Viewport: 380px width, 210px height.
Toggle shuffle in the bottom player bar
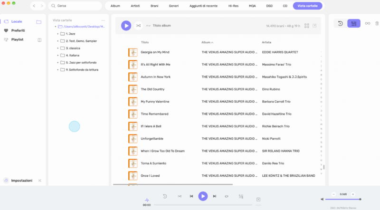[x=180, y=196]
